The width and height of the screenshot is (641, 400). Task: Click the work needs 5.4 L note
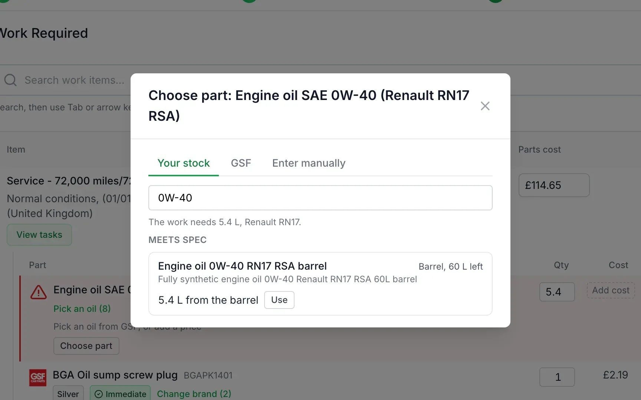(x=225, y=222)
